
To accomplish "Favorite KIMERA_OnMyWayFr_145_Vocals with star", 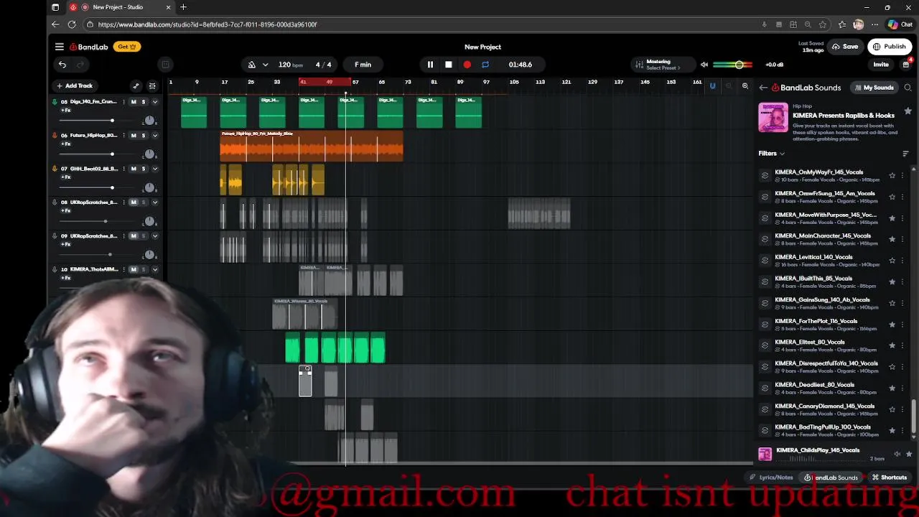I will coord(892,175).
